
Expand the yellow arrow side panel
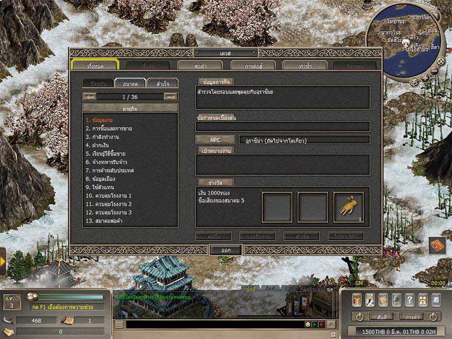[x=3, y=261]
